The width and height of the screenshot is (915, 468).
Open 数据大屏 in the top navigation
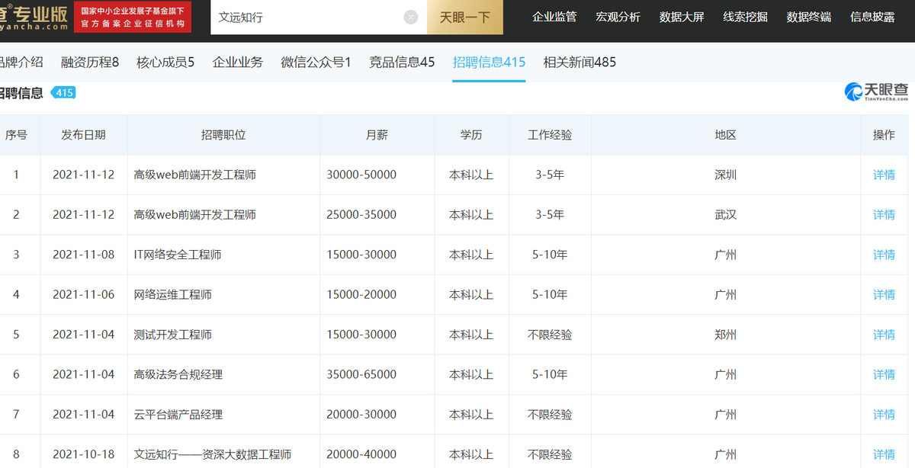[682, 17]
